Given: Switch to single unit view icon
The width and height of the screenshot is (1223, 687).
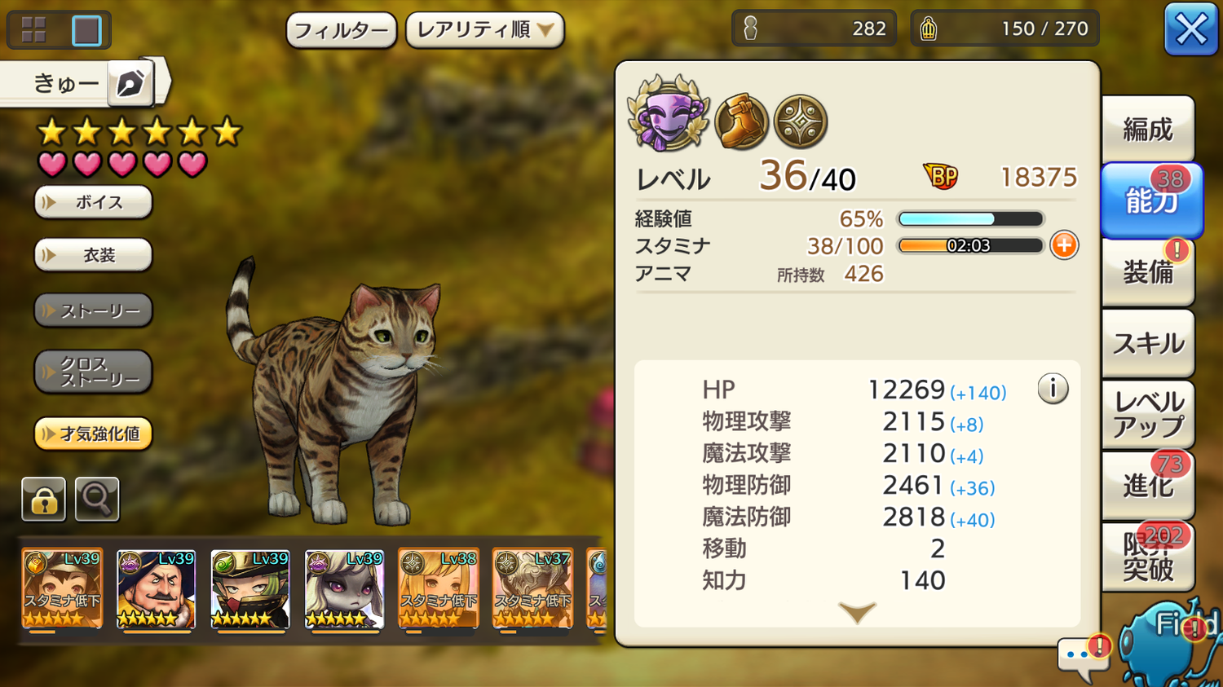Looking at the screenshot, I should click(86, 30).
